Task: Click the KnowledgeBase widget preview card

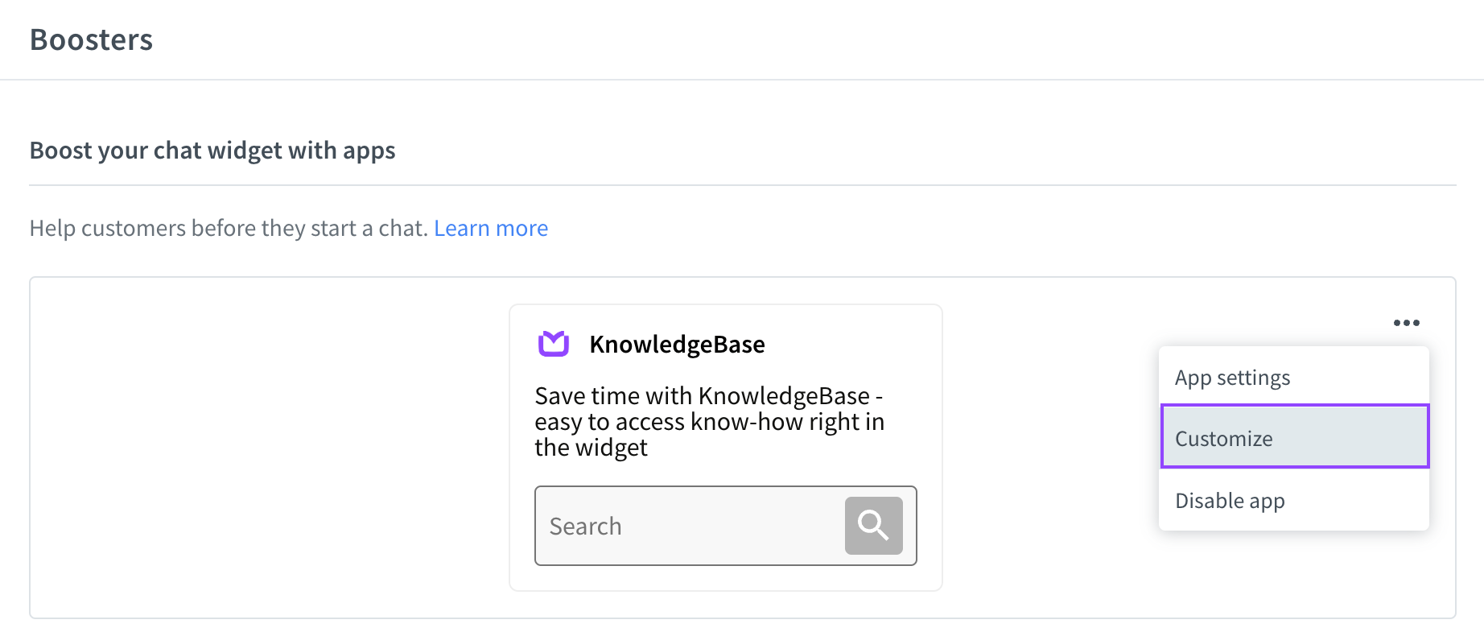Action: click(x=726, y=448)
